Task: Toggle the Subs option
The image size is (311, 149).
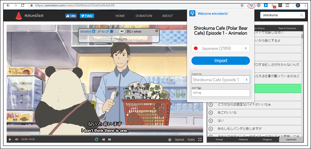Action: tap(191, 139)
